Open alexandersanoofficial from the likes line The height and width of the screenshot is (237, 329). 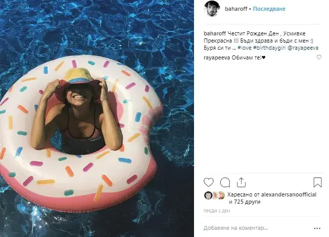click(x=289, y=194)
